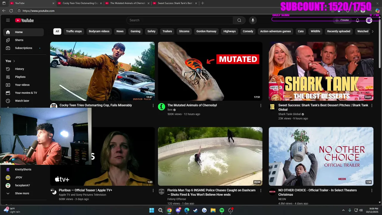Open Steam from the taskbar
This screenshot has width=382, height=215.
point(195,210)
